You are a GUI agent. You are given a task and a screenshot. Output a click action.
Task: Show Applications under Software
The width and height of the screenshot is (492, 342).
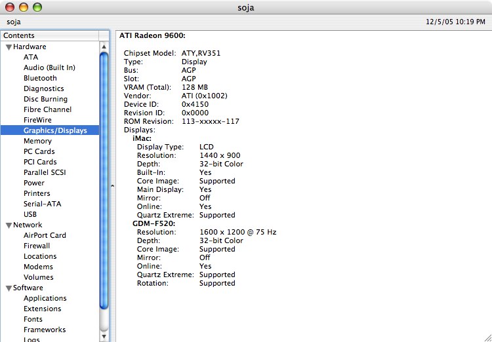tap(45, 298)
